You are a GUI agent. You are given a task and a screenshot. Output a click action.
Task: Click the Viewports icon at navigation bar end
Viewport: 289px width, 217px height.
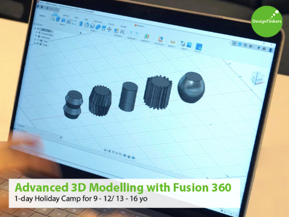tap(134, 158)
